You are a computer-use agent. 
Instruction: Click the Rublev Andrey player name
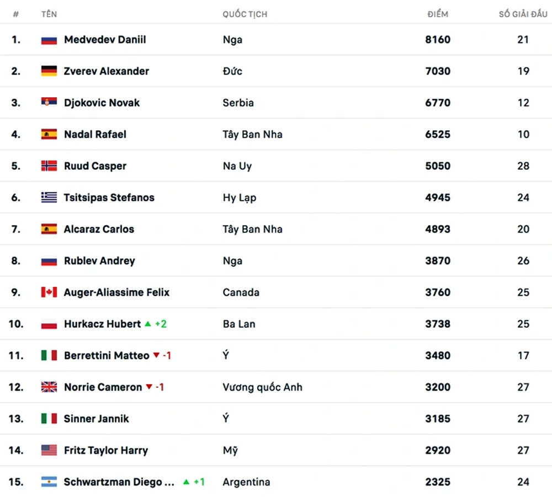point(99,261)
